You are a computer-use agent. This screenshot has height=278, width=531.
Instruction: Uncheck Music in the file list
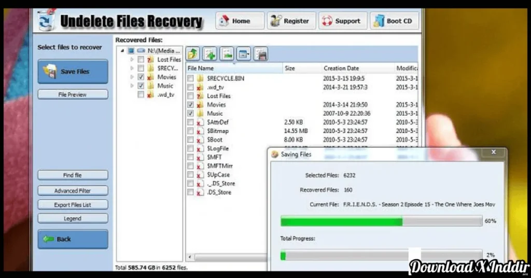point(191,114)
